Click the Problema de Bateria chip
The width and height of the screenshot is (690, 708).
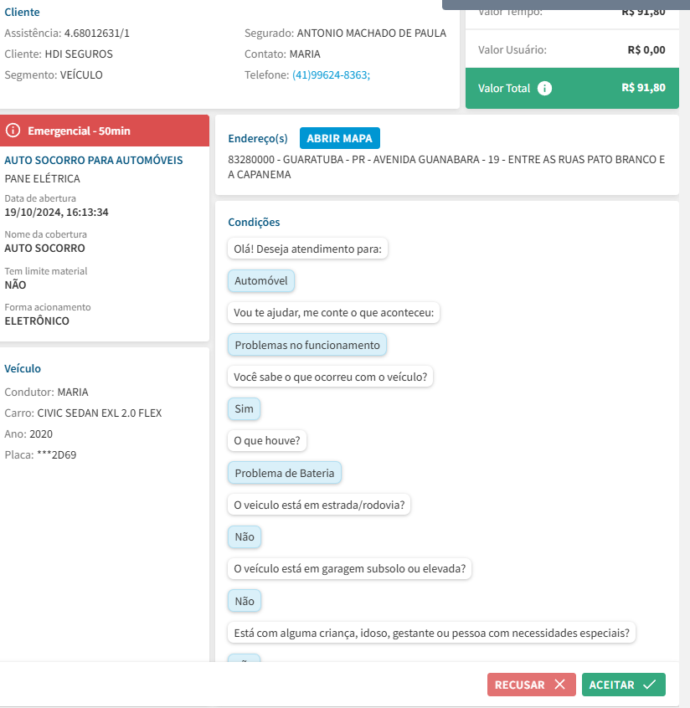pyautogui.click(x=285, y=473)
